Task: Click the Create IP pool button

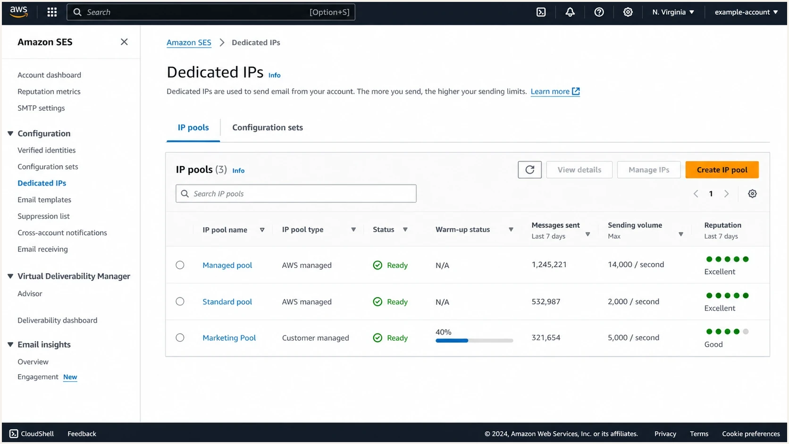Action: tap(722, 170)
